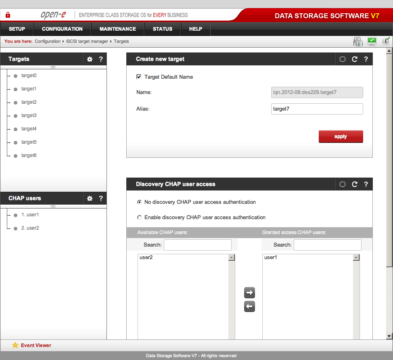Screen dimensions: 393x360
Task: Click the server status icon in breadcrumb bar
Action: pos(357,41)
